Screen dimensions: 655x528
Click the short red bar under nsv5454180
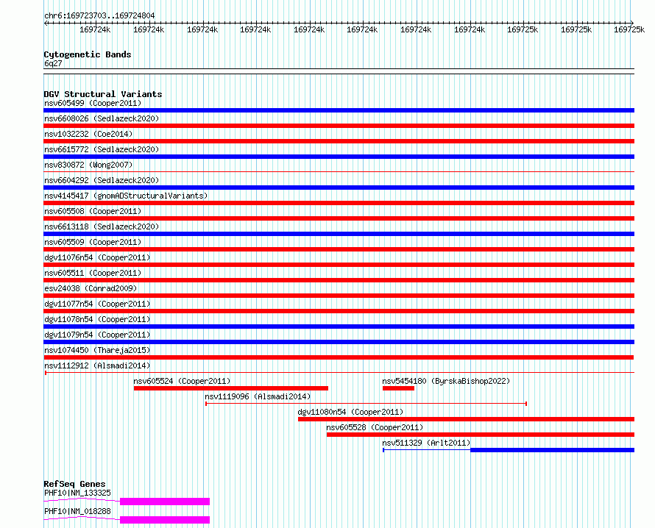[398, 388]
